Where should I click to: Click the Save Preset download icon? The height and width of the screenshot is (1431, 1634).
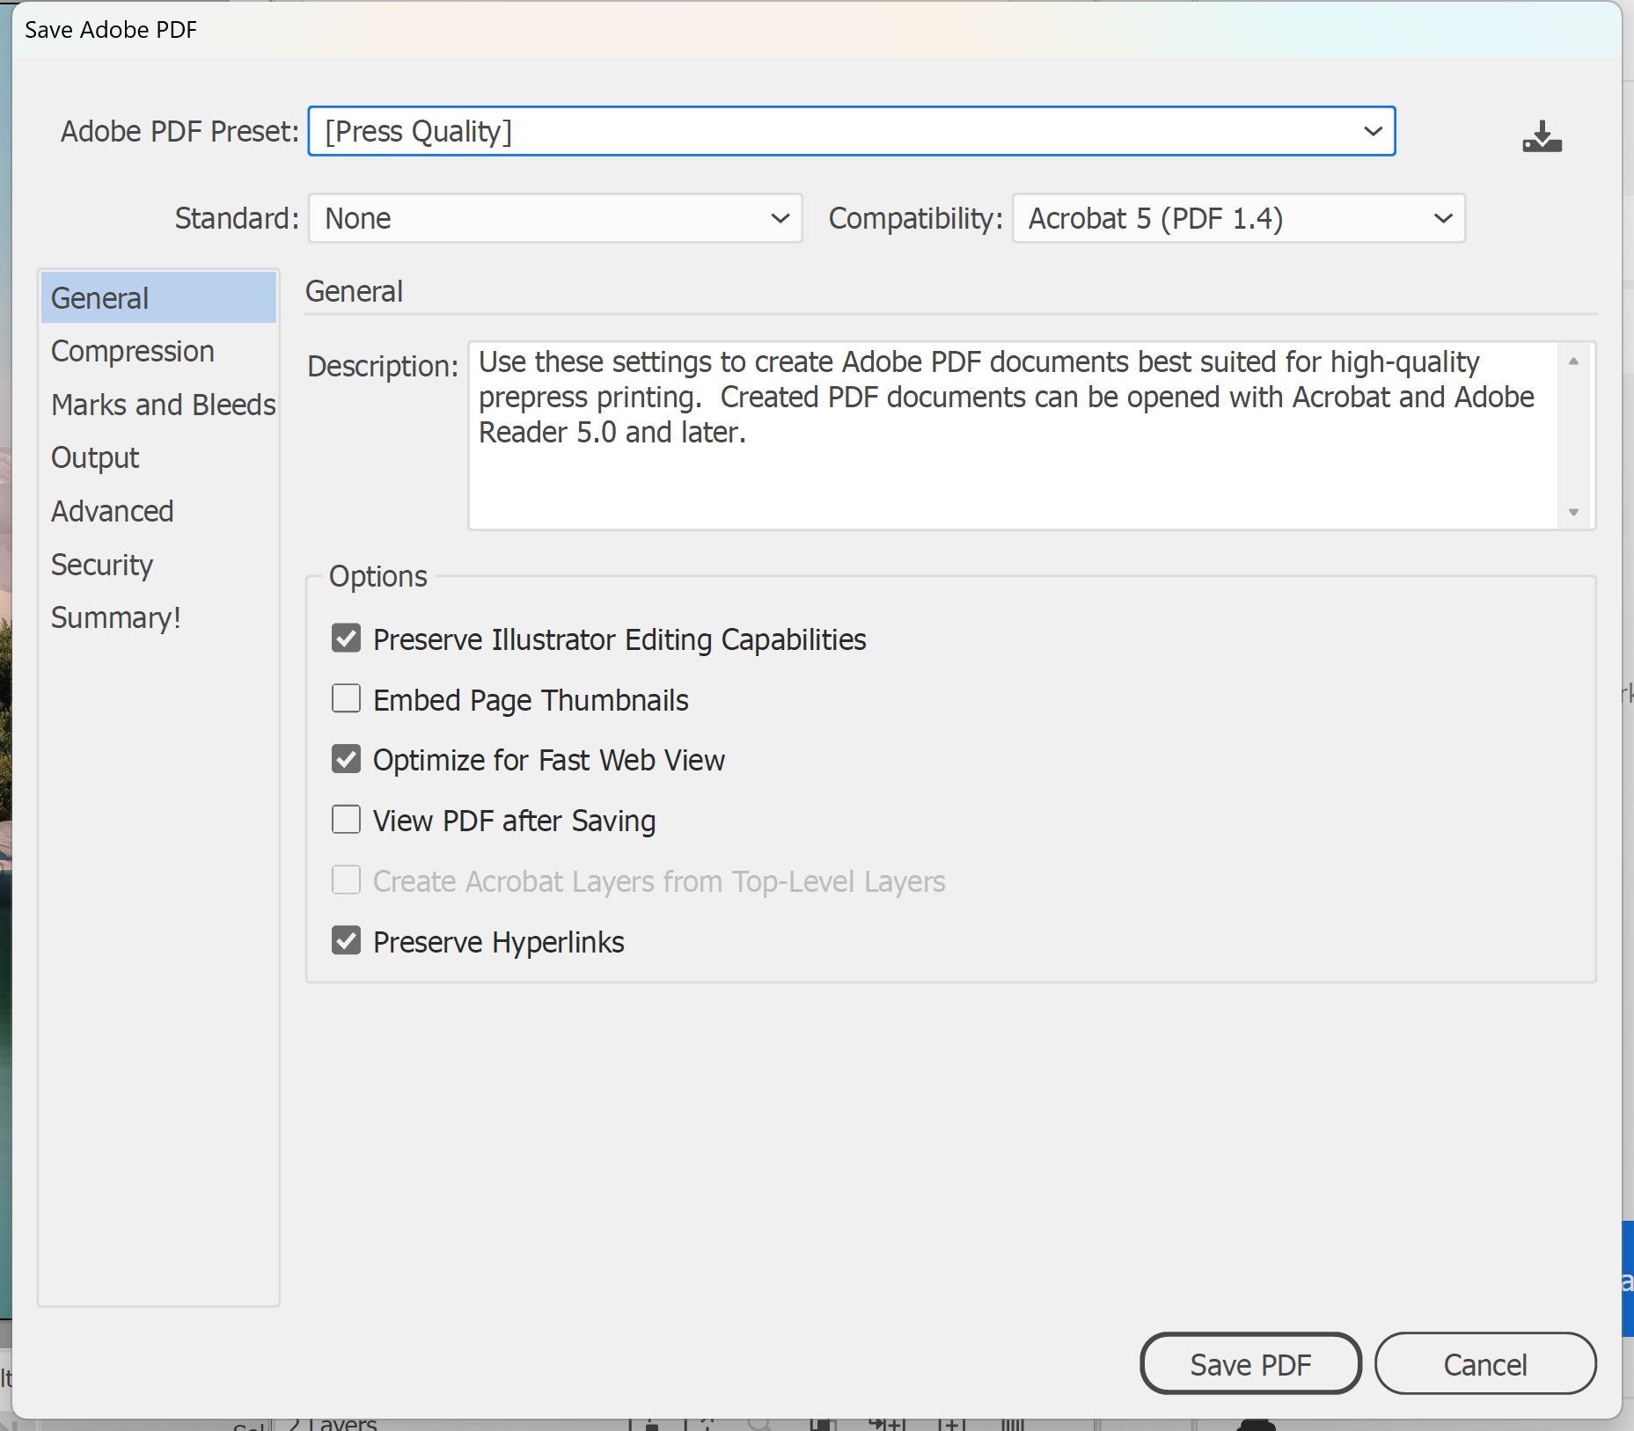[1542, 136]
